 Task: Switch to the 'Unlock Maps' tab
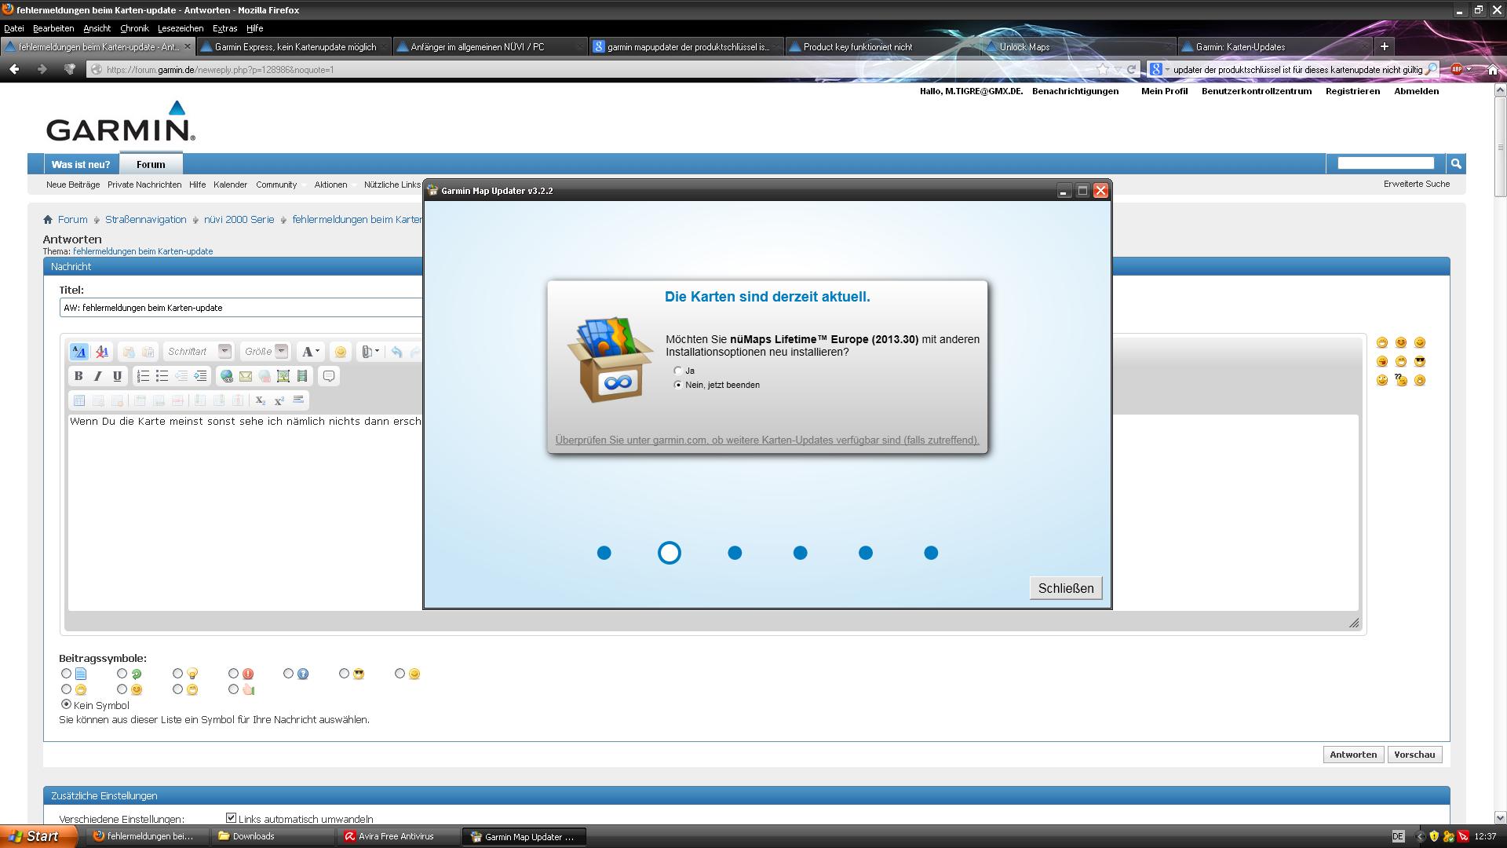point(1077,47)
